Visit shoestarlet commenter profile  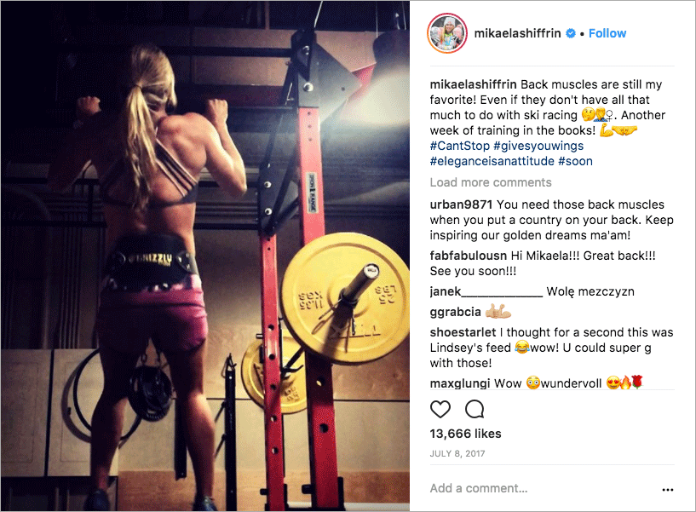463,332
